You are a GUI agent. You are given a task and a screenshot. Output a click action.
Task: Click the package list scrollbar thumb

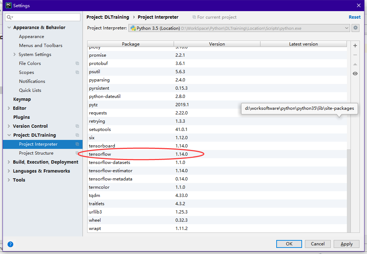349,190
